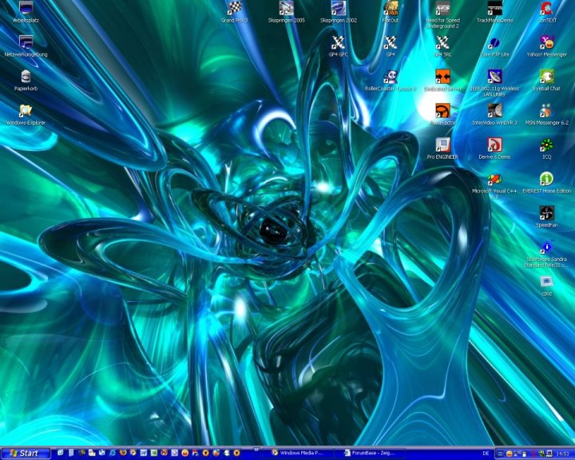Select the Dedicated Server shortcut
This screenshot has height=460, width=575.
coord(442,80)
